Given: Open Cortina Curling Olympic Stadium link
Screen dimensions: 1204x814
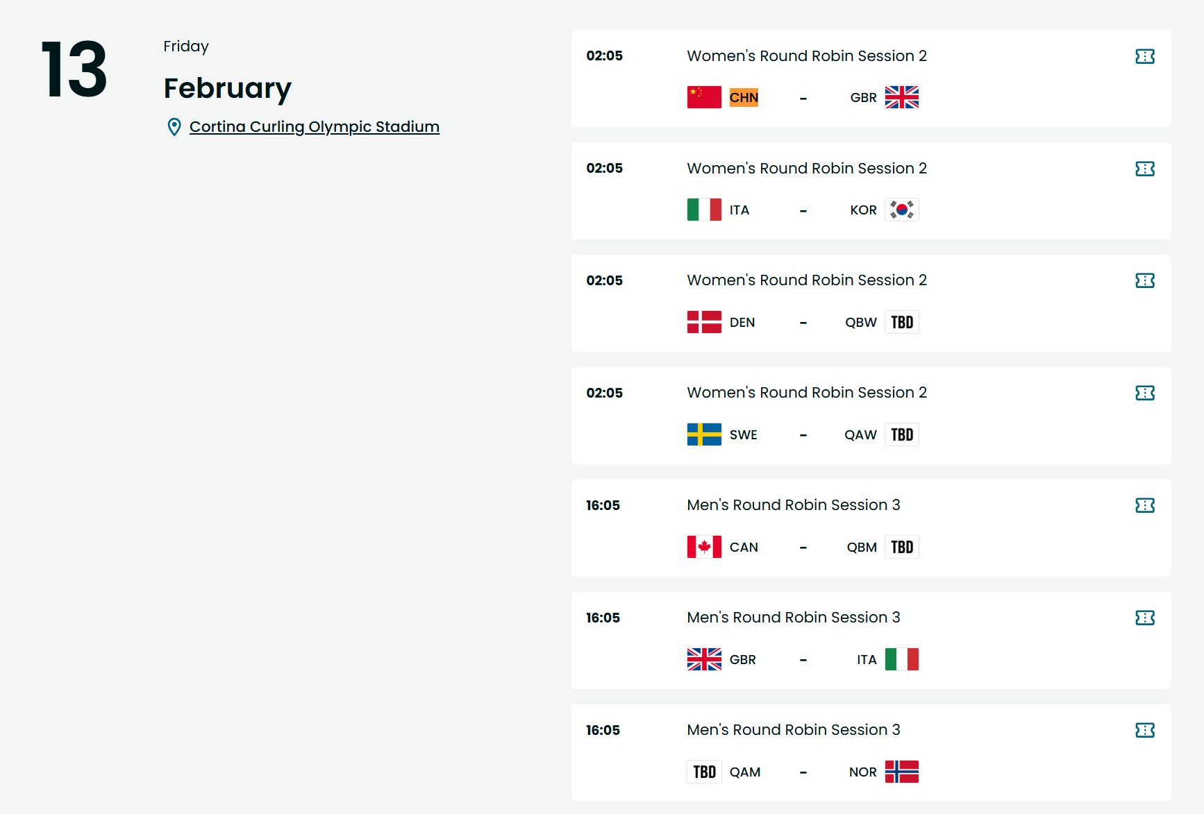Looking at the screenshot, I should point(314,127).
